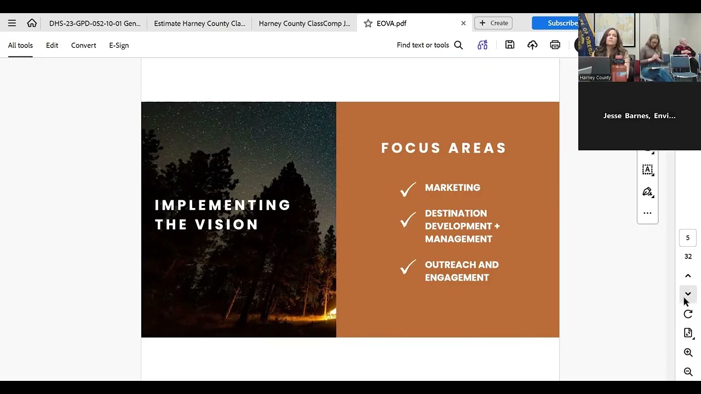Screen dimensions: 701x394
Task: Click the Harney County video thumbnail
Action: point(640,48)
